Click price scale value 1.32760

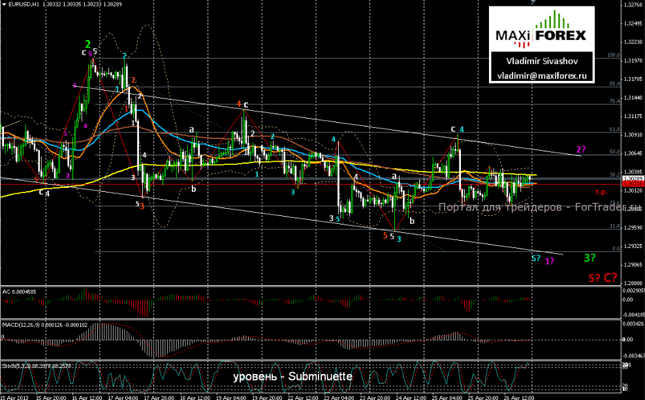(633, 5)
